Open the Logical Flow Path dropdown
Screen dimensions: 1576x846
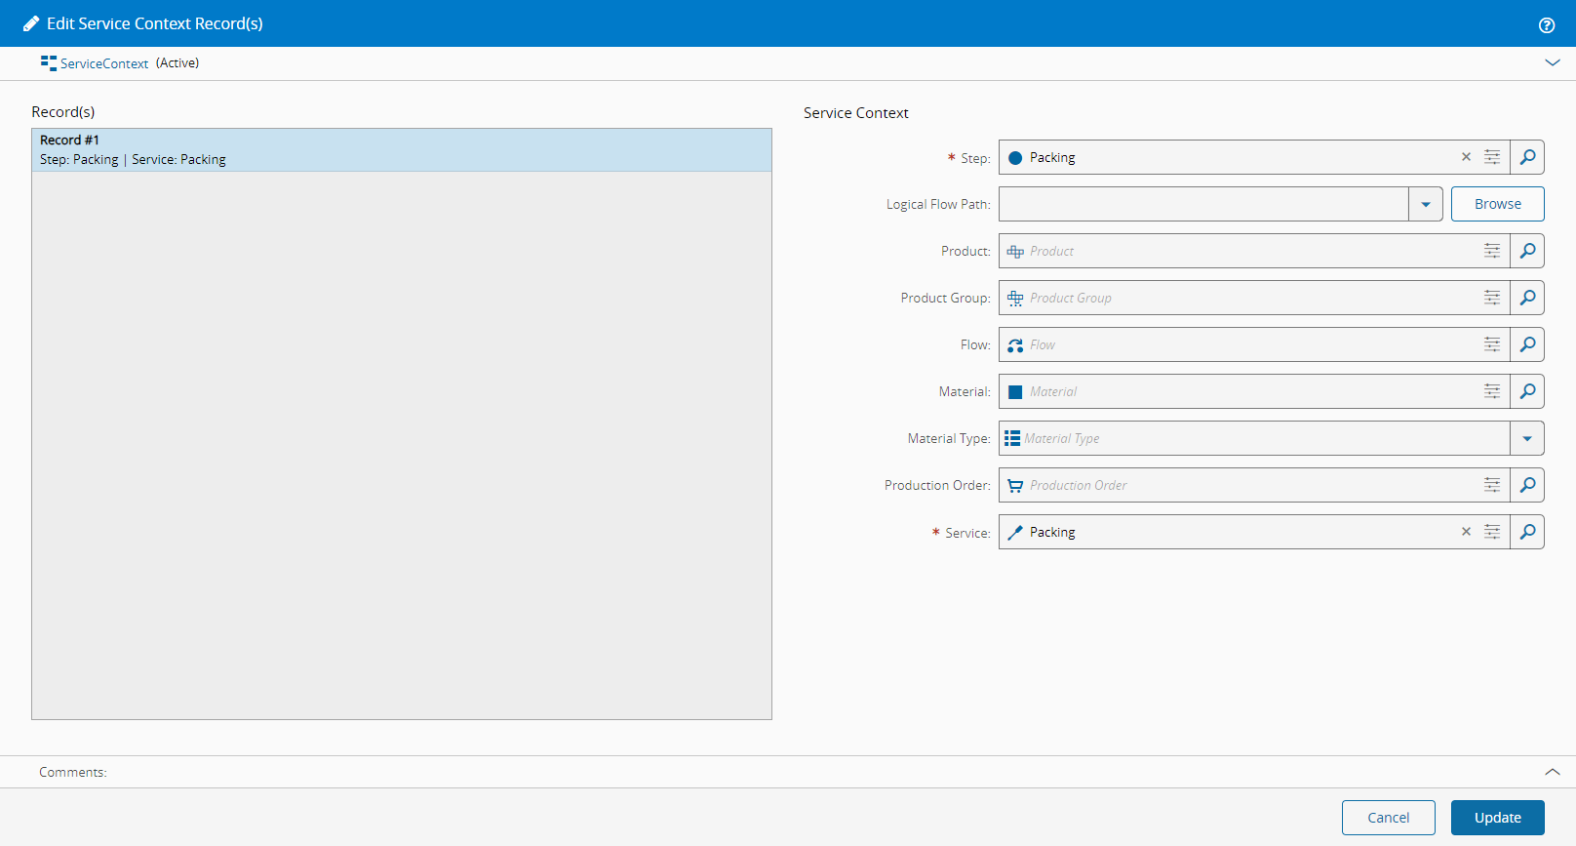click(1425, 204)
